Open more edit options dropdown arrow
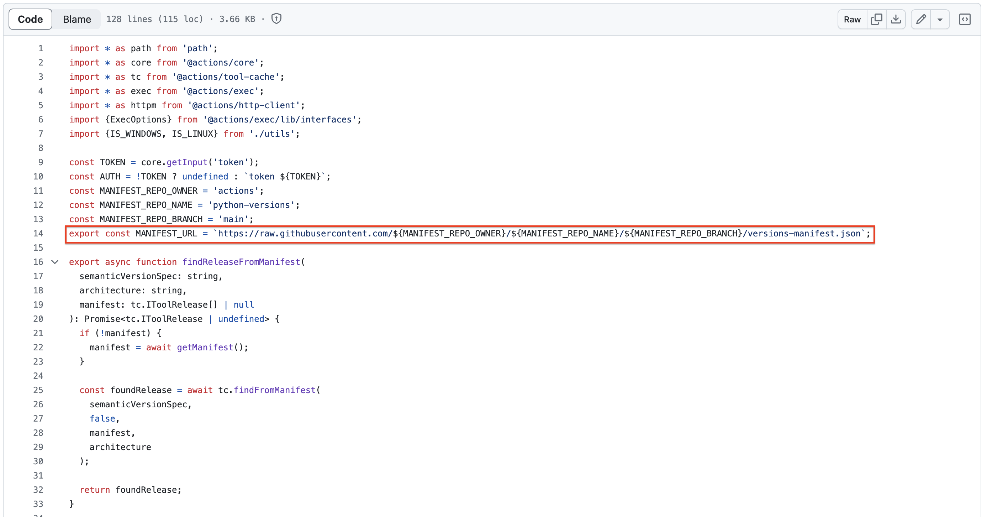 click(x=940, y=20)
